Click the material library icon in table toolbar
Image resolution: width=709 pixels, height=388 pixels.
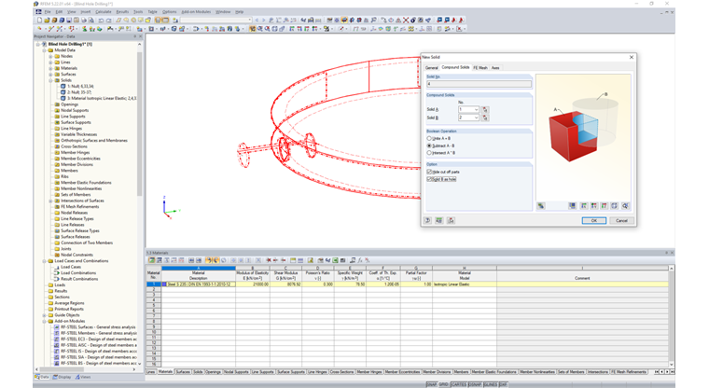tap(311, 260)
